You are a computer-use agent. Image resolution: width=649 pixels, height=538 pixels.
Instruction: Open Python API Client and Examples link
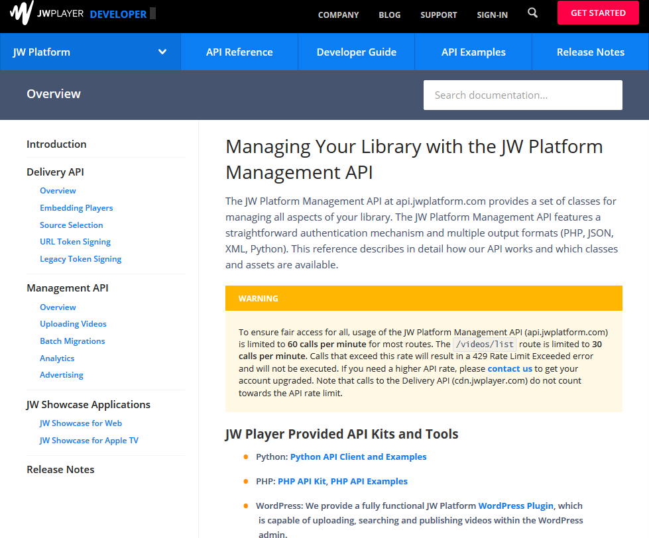coord(358,457)
